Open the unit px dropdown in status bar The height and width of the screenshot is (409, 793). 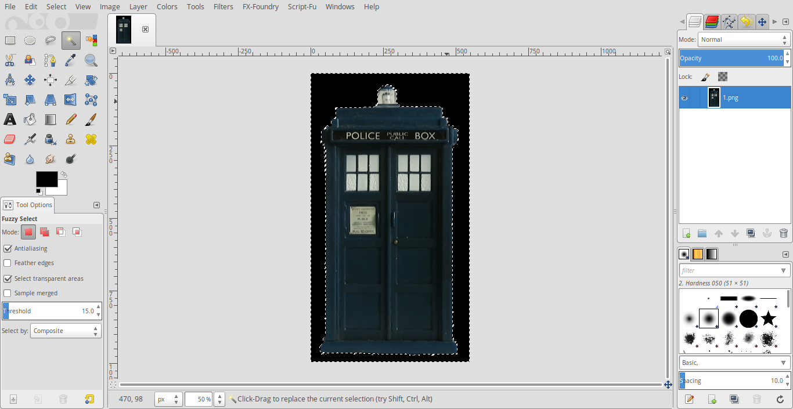[x=168, y=399]
